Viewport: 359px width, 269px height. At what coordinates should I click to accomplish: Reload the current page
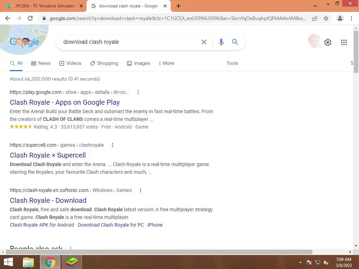(30, 18)
